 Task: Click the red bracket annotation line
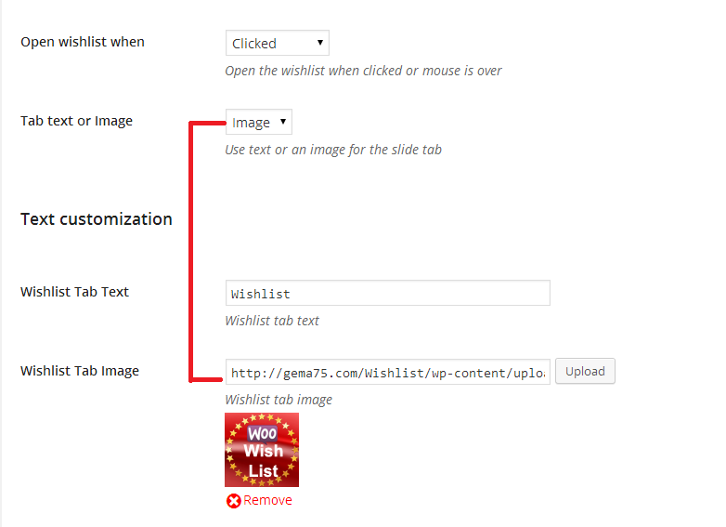[x=190, y=251]
